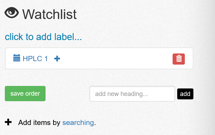Select the Watchlist heading text

coord(49,14)
